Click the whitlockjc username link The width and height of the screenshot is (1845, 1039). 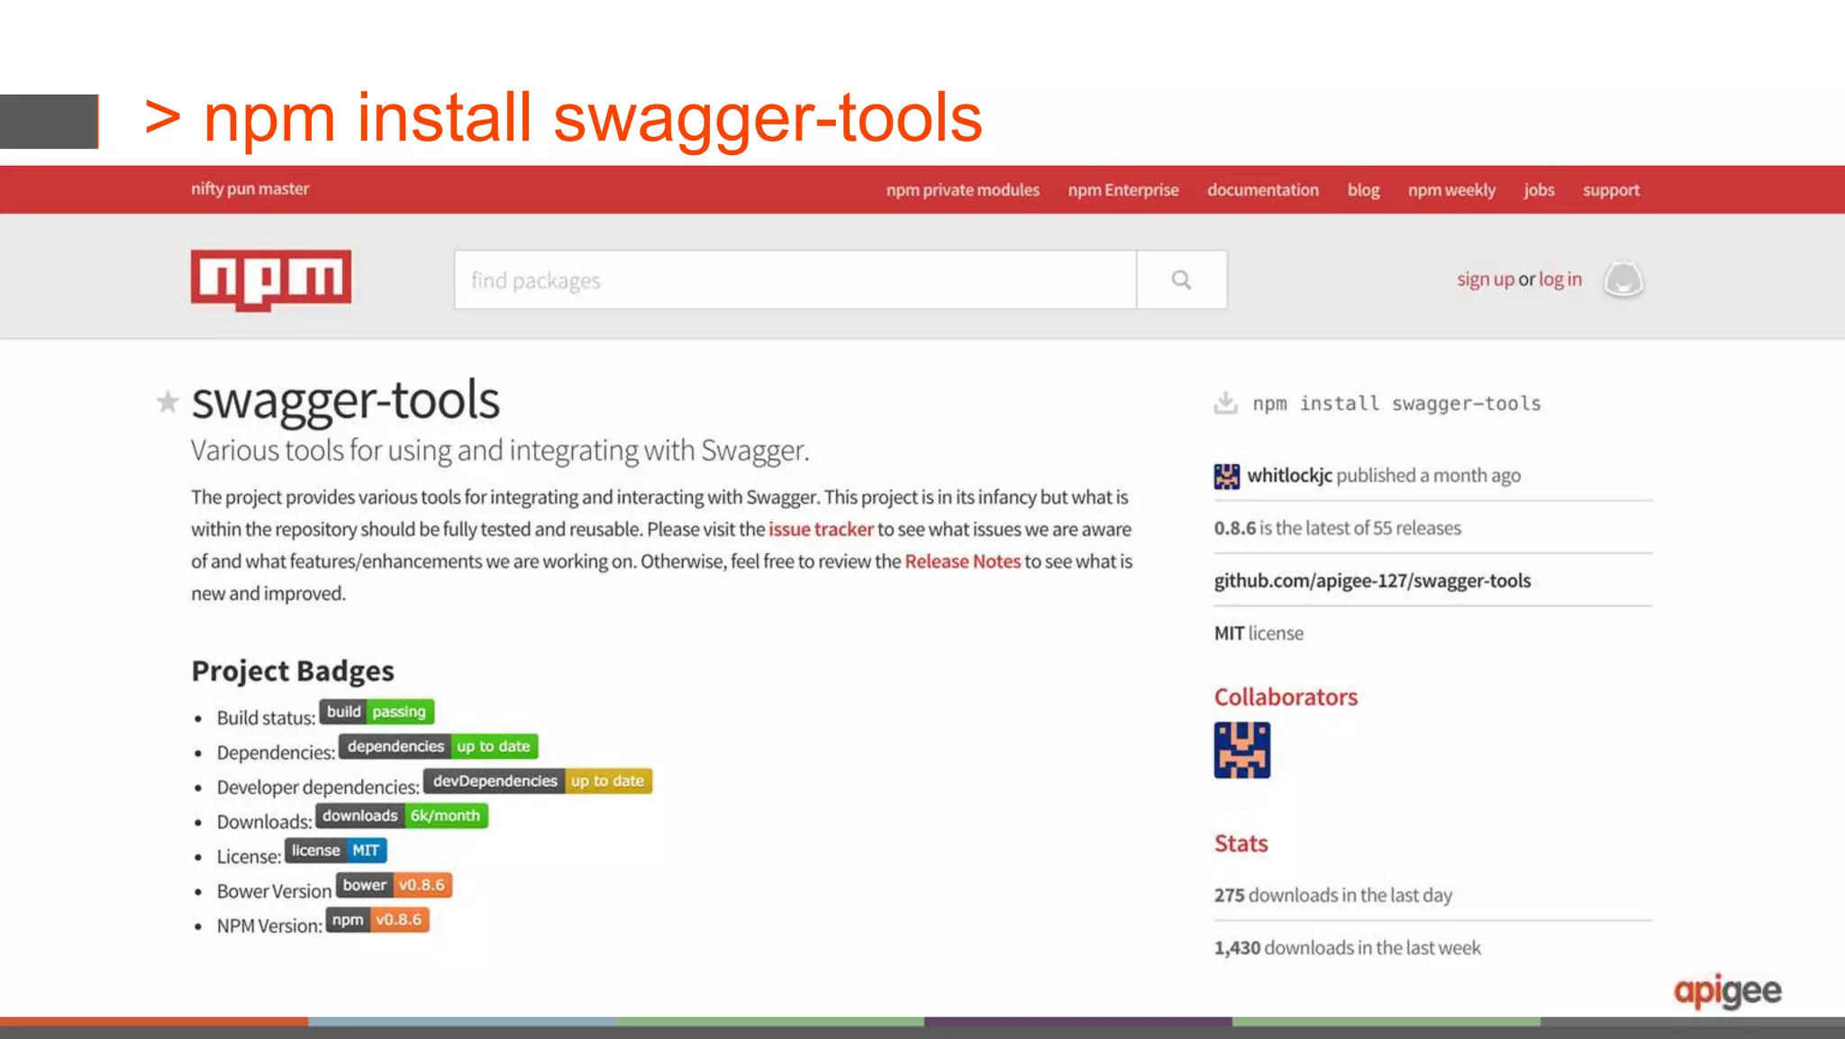click(1289, 475)
